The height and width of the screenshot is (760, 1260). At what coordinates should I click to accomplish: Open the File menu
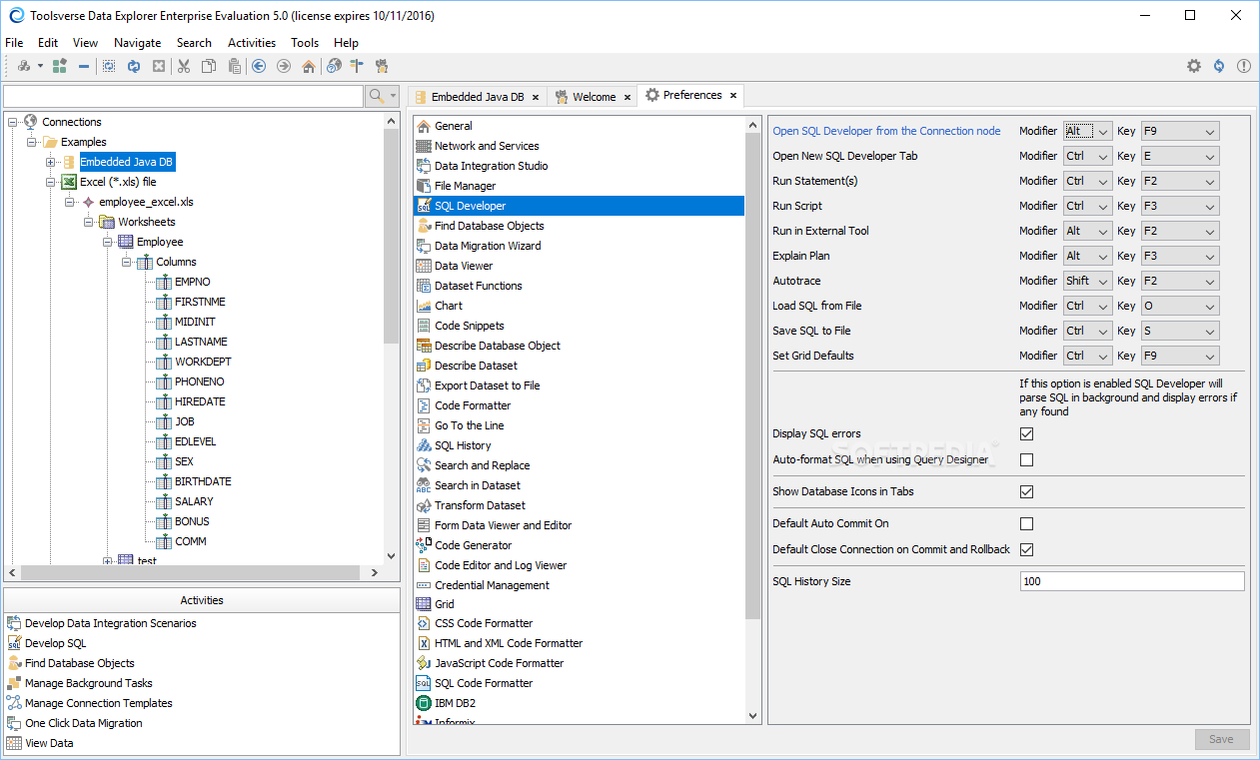coord(14,43)
